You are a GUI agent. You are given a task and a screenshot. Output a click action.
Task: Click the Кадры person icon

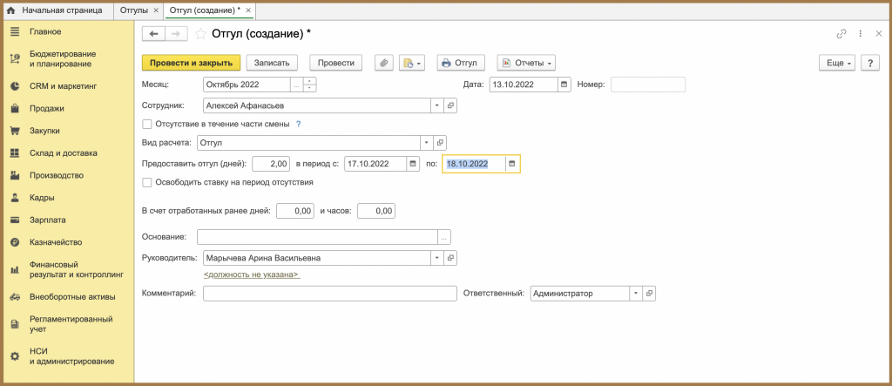pos(16,198)
